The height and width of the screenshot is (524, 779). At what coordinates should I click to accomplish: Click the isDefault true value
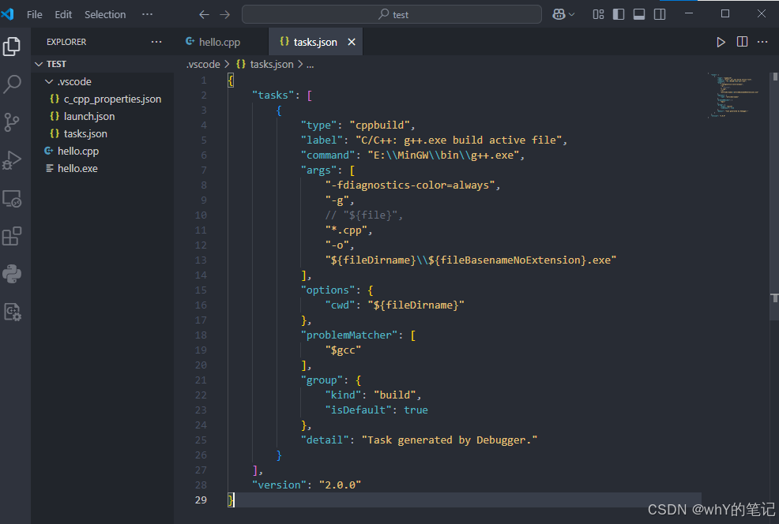(416, 410)
